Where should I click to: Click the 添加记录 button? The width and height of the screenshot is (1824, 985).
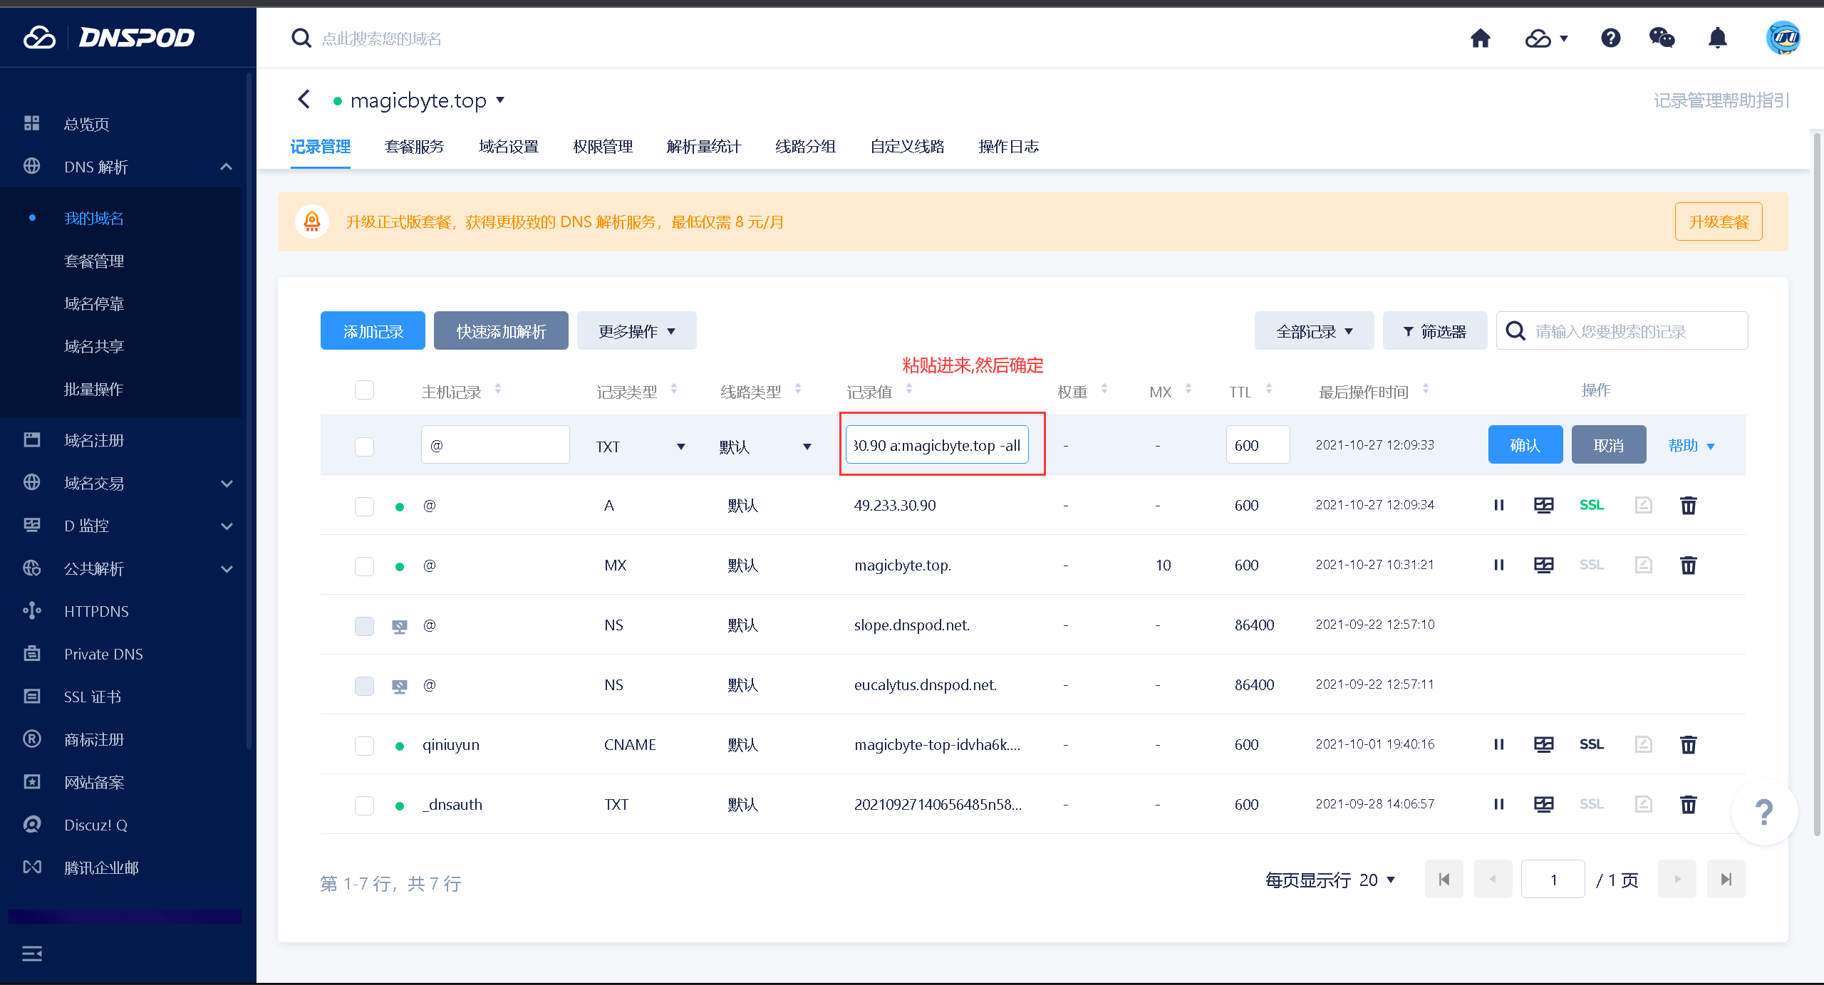tap(373, 330)
